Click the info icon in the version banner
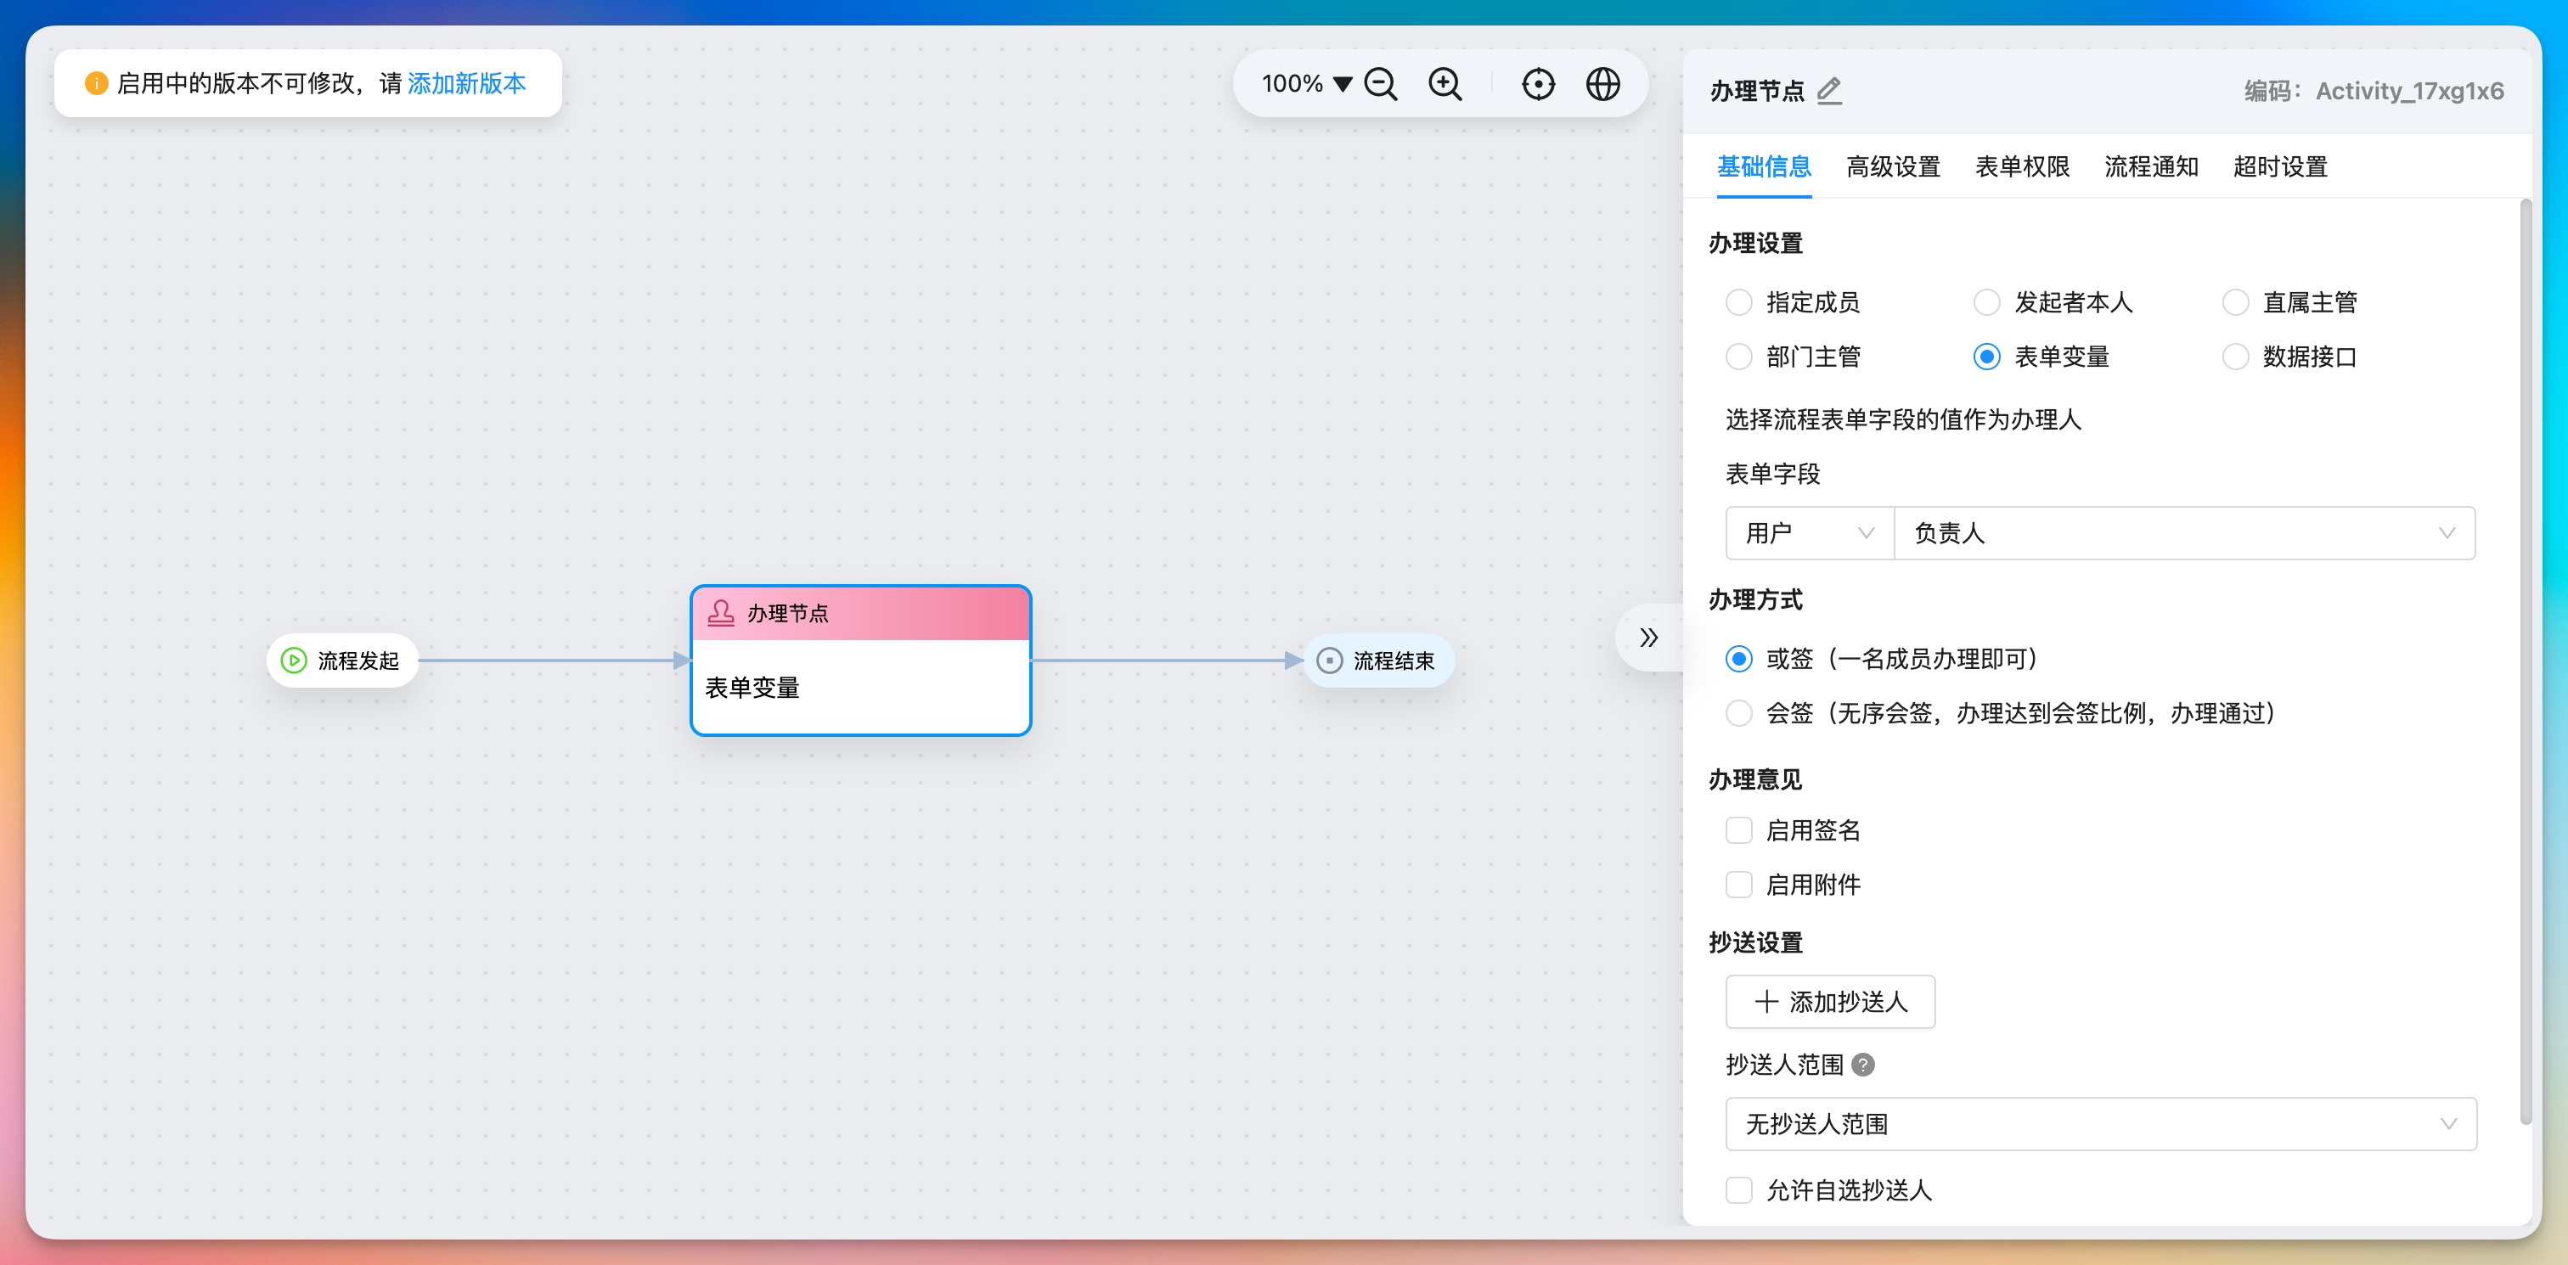This screenshot has width=2568, height=1265. pos(96,84)
